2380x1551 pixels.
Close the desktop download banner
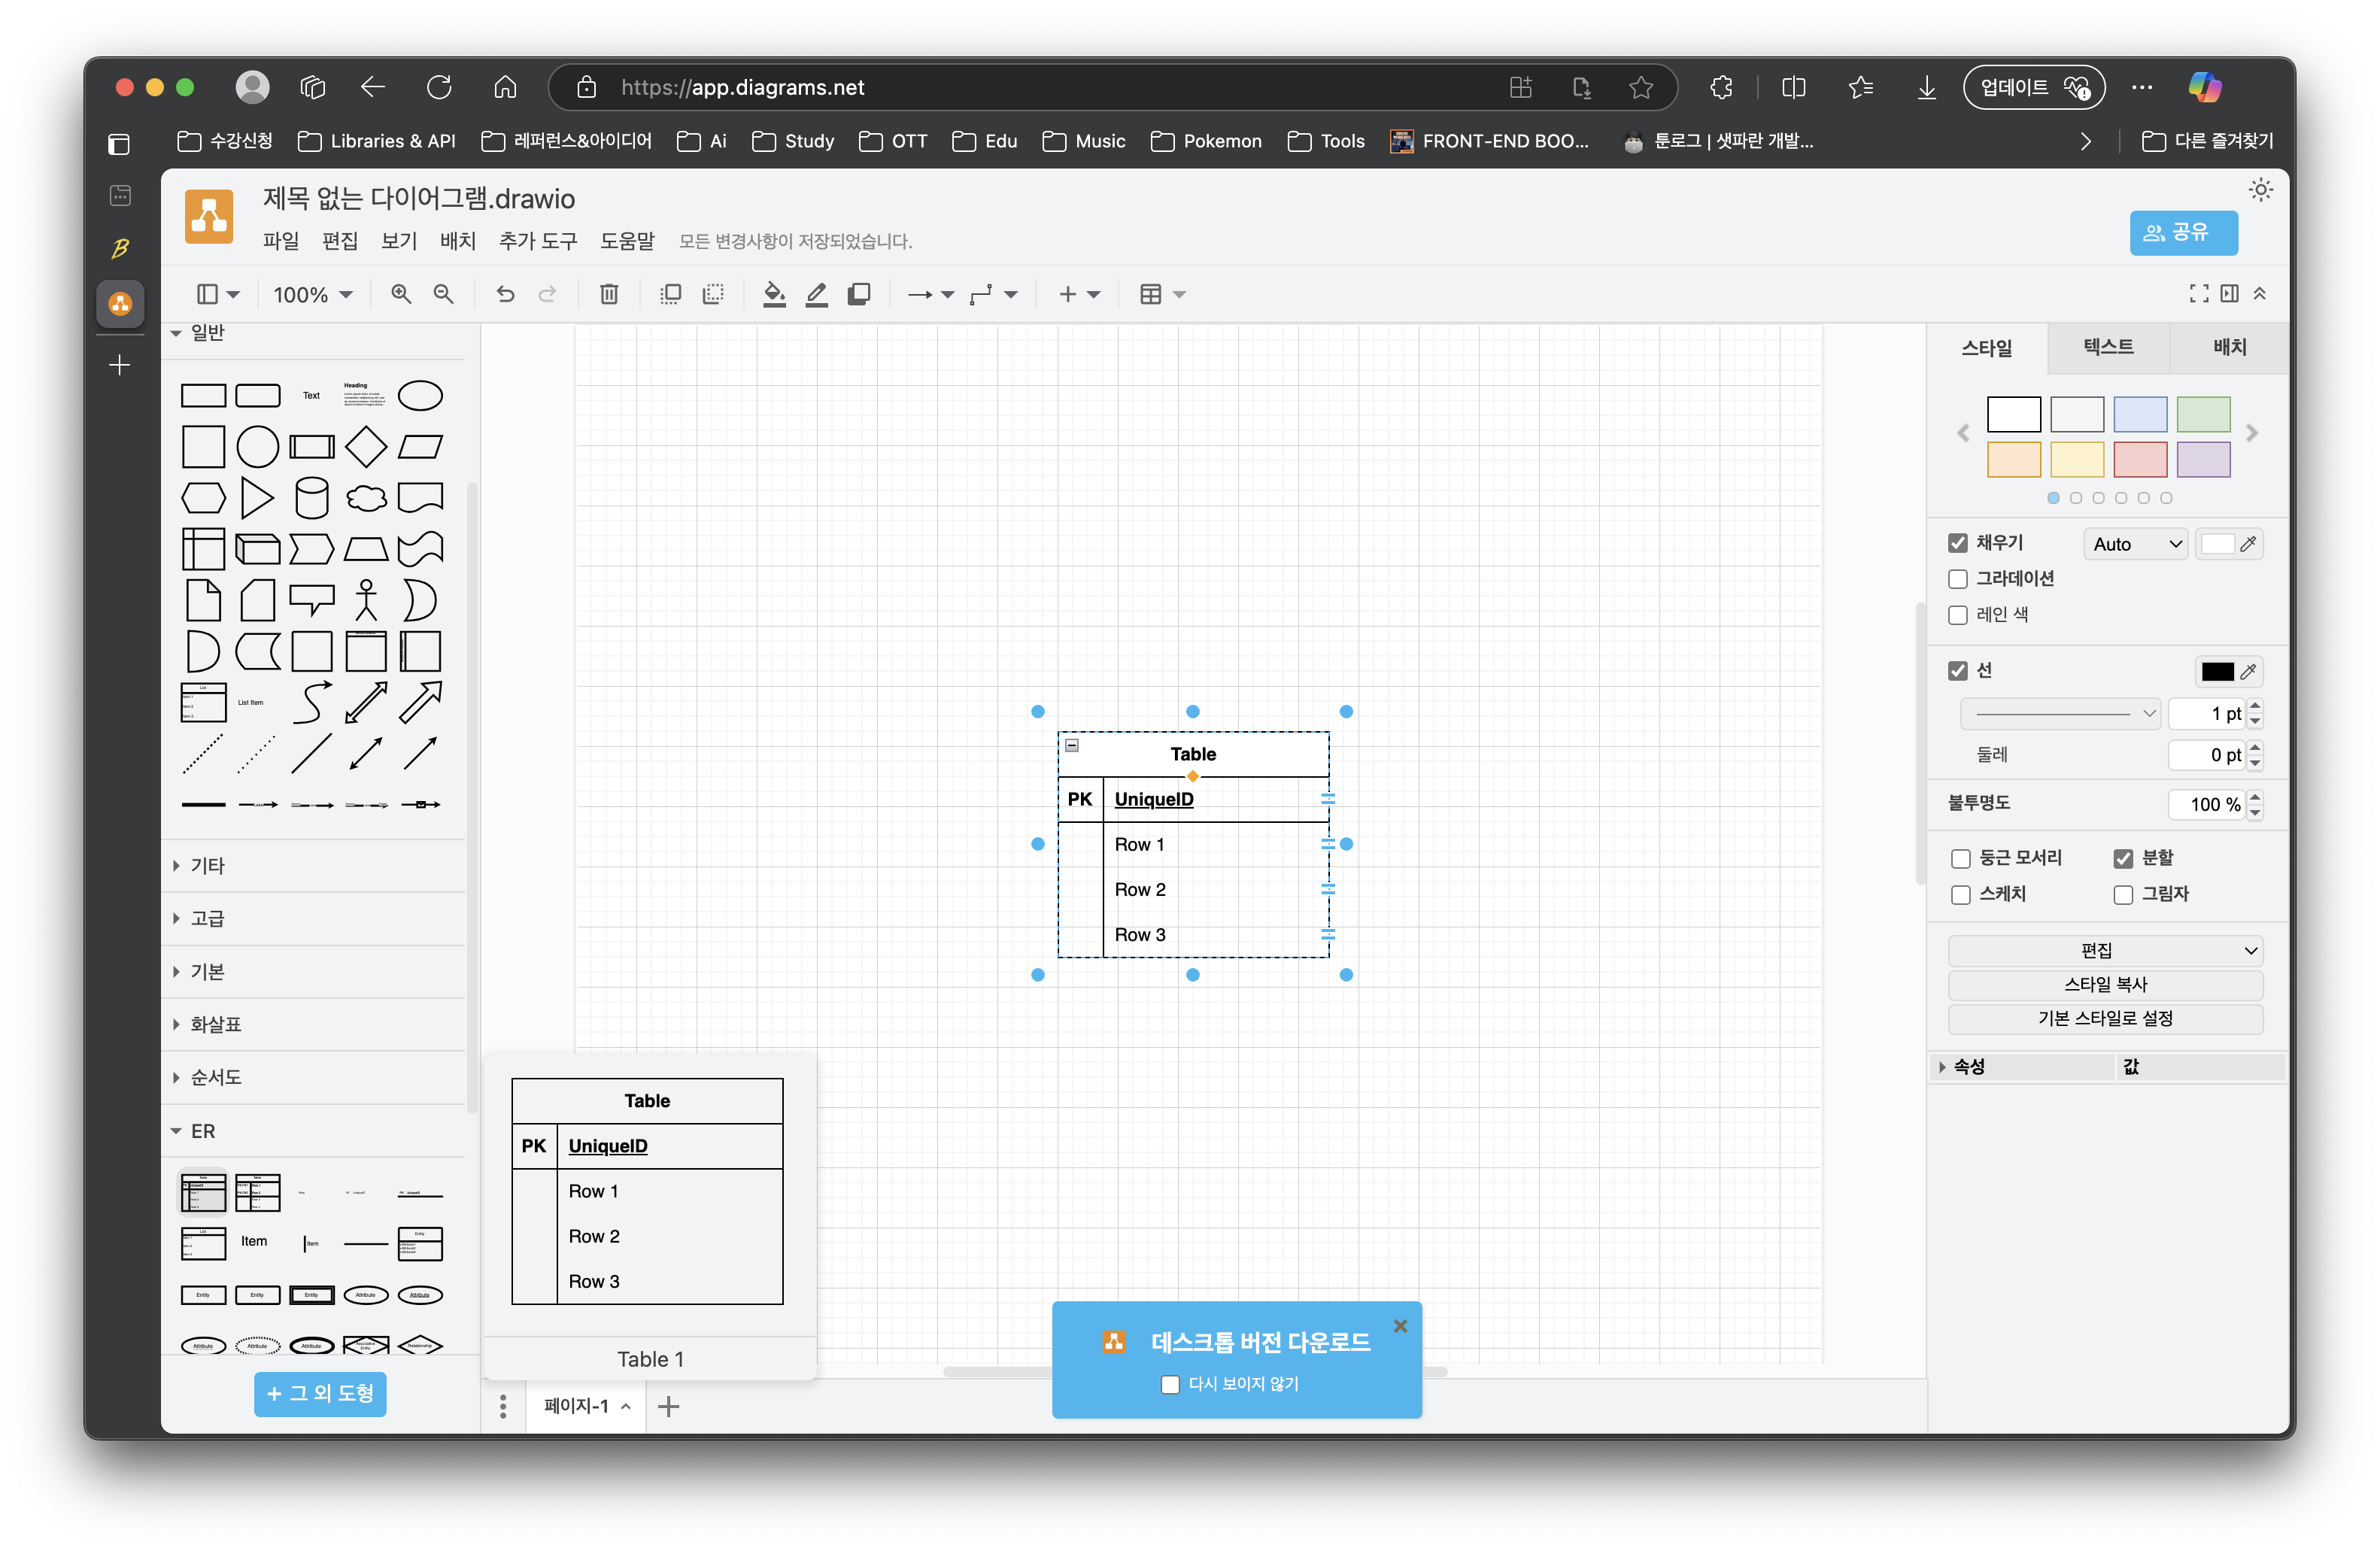click(x=1400, y=1326)
